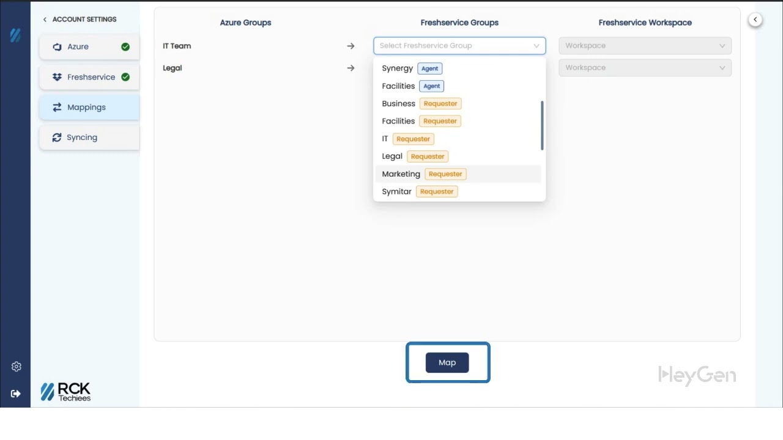Switch to the Syncing tab
Image resolution: width=783 pixels, height=440 pixels.
89,137
